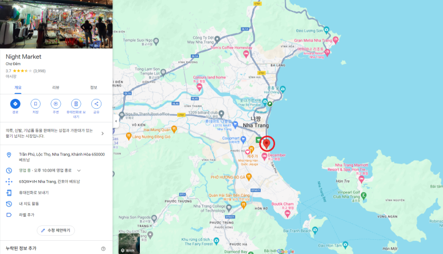Image resolution: width=443 pixels, height=254 pixels.
Task: Select the Nghia Son Pagoda marker
Action: (x=154, y=218)
